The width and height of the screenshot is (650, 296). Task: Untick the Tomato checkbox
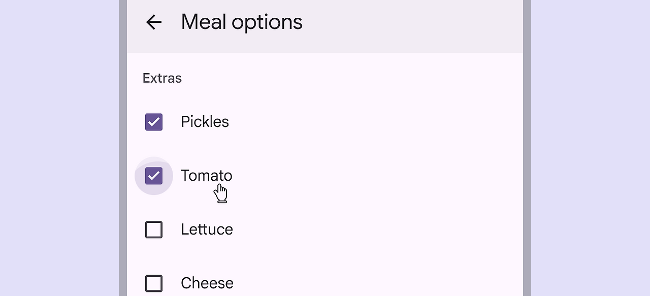pos(154,176)
